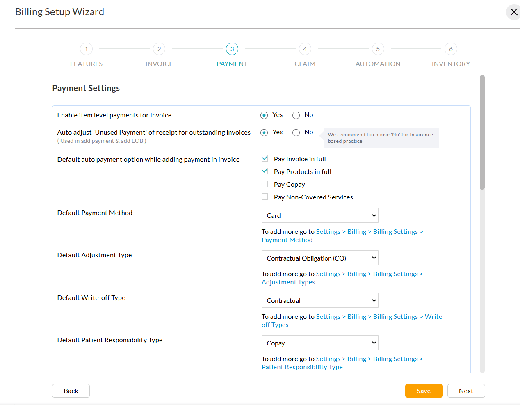520x407 pixels.
Task: Click the INVENTORY step circle labeled 6
Action: pos(451,48)
